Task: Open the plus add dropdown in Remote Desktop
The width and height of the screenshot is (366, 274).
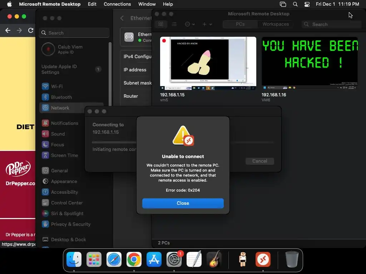Action: [x=207, y=24]
